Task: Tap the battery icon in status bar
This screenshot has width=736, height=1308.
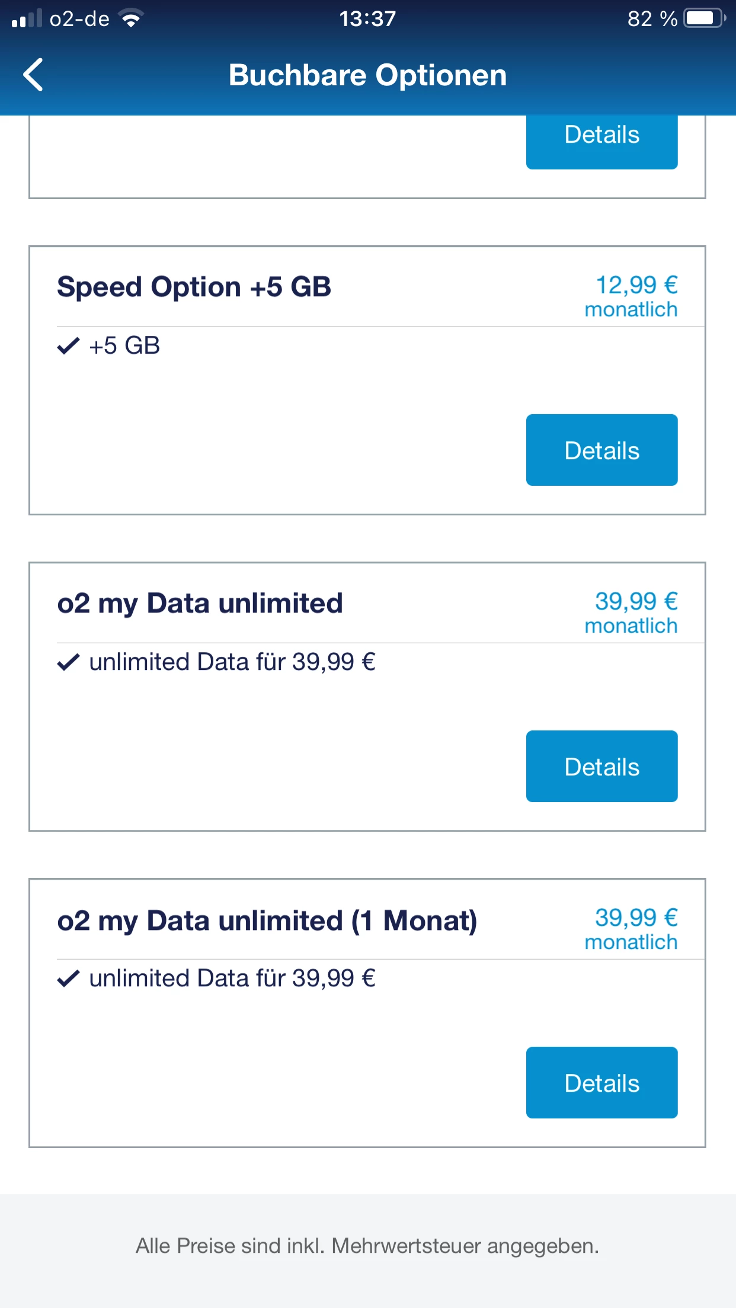Action: tap(703, 18)
